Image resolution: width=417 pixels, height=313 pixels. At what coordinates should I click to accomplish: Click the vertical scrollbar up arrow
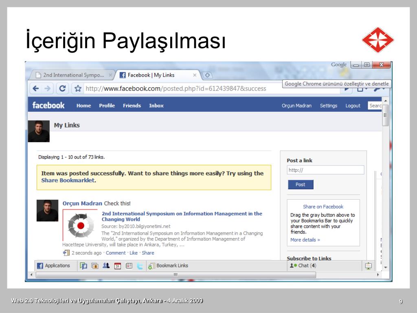click(x=385, y=101)
